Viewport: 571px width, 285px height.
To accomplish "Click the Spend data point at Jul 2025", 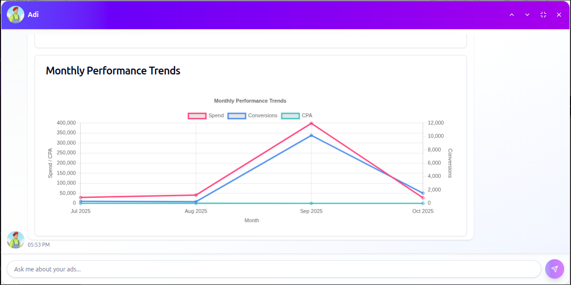I will (80, 197).
